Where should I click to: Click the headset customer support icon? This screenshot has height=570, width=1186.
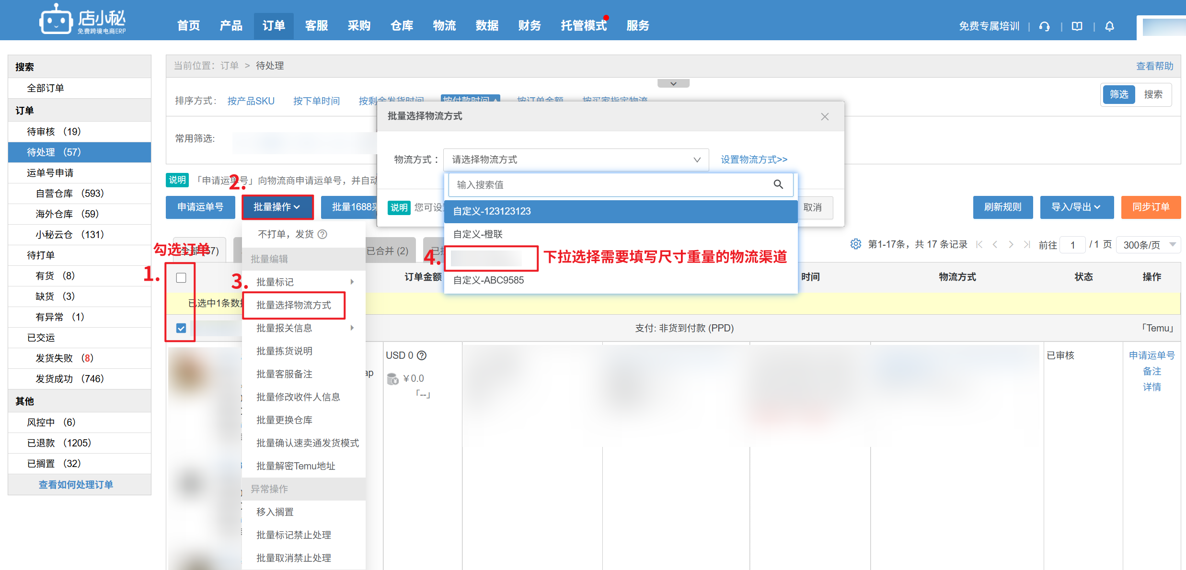coord(1045,26)
